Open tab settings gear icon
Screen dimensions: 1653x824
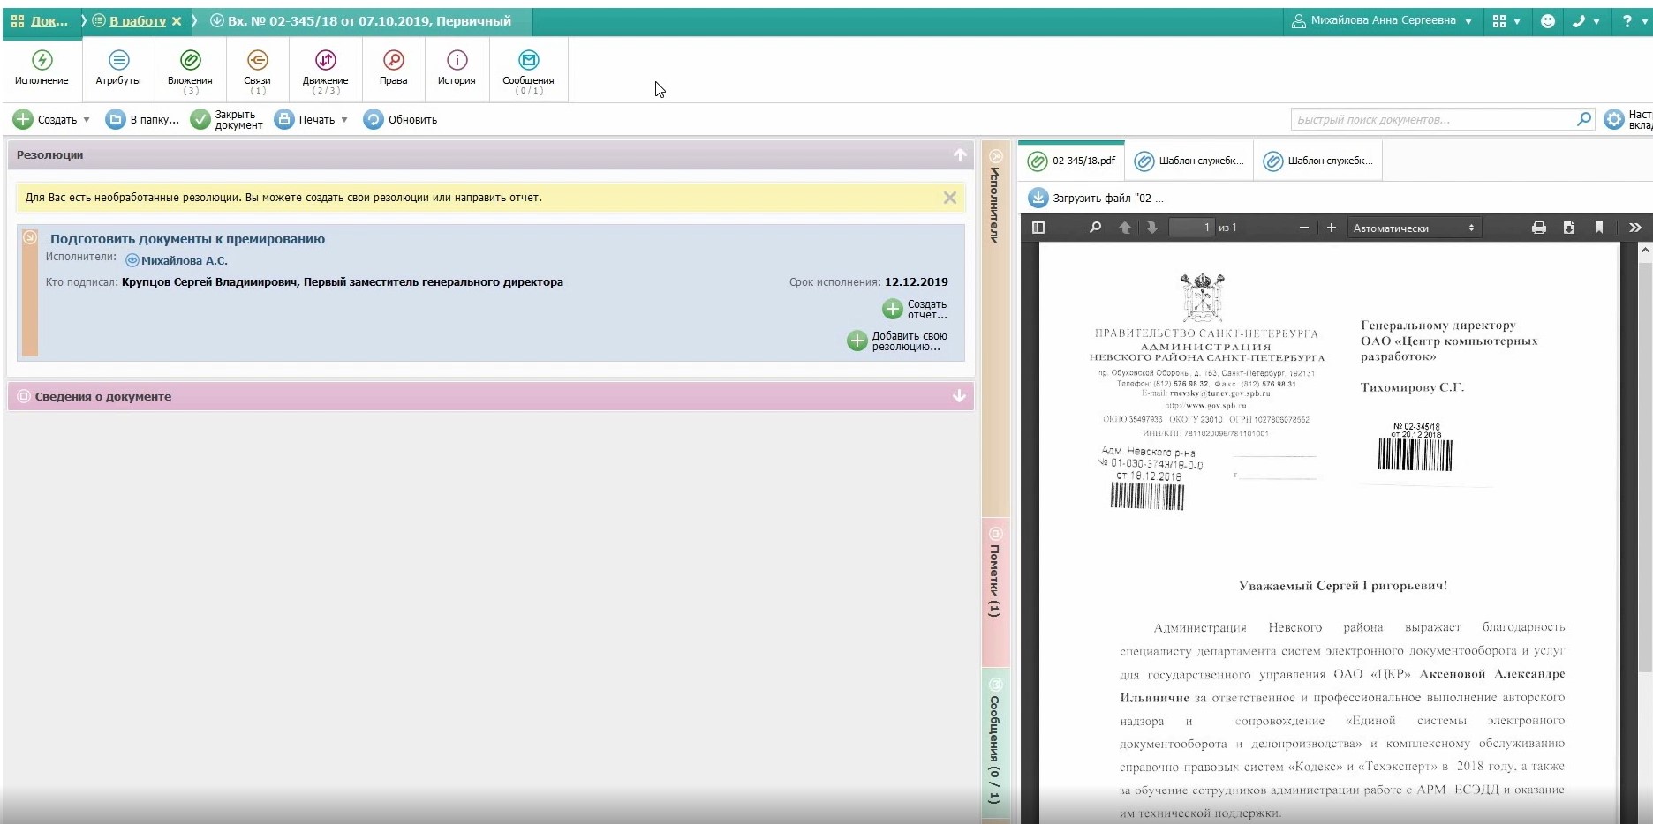pyautogui.click(x=1614, y=119)
